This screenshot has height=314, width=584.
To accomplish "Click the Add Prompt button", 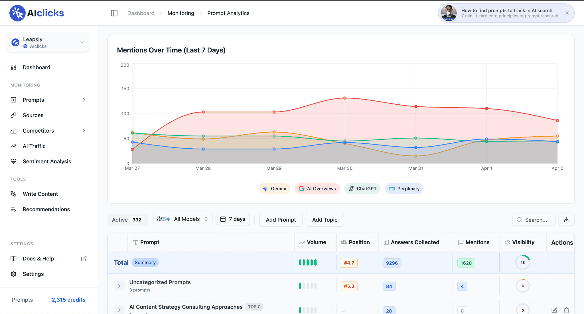I will [281, 220].
